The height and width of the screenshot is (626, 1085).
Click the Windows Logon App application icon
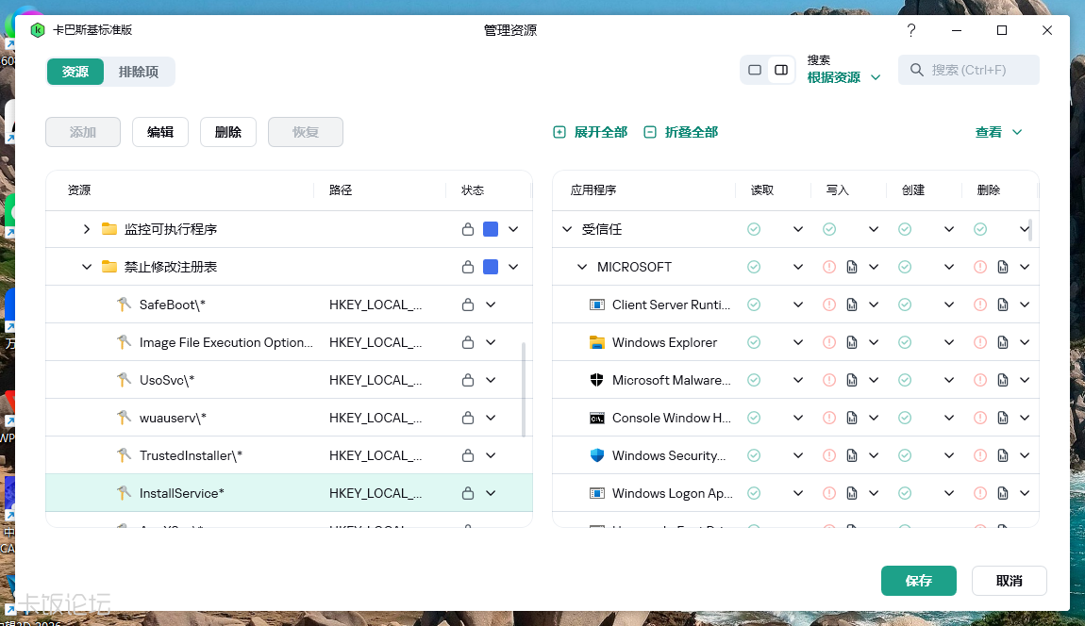pos(596,493)
